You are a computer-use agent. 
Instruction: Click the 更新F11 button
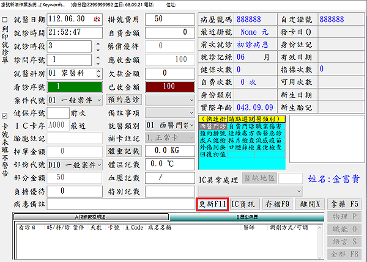(212, 203)
